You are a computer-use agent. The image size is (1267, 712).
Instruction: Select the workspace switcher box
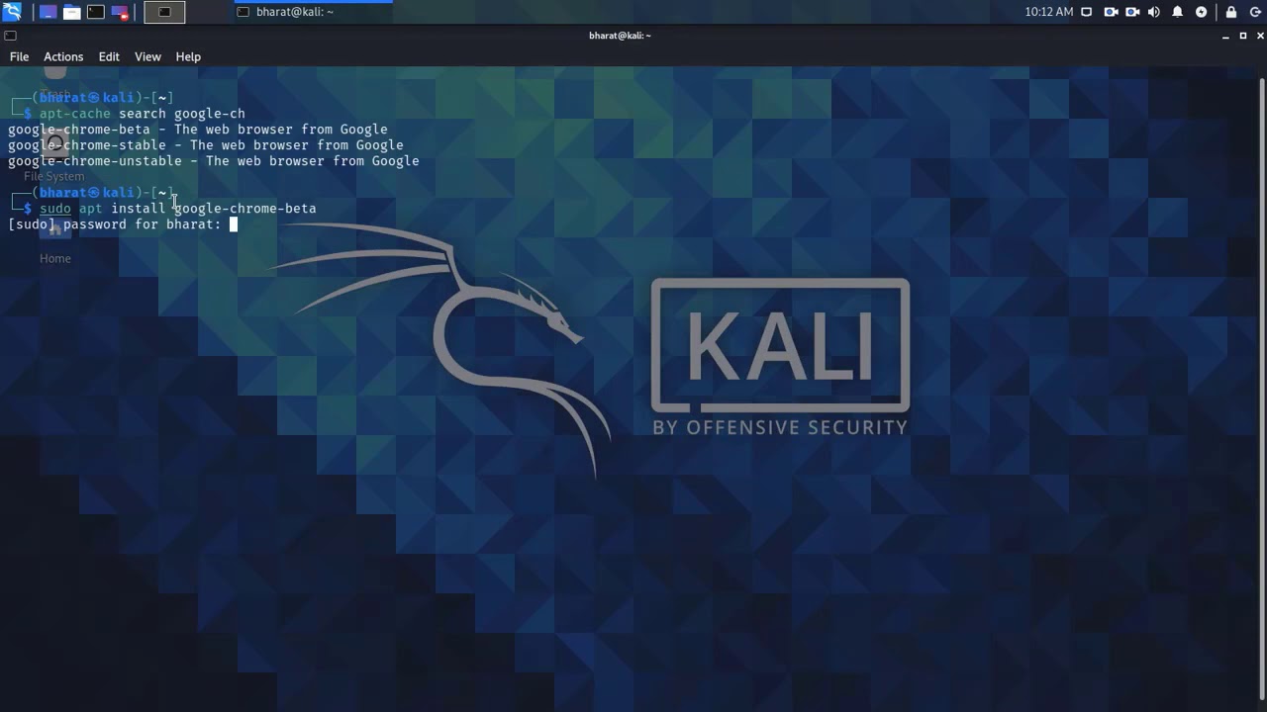[x=164, y=12]
